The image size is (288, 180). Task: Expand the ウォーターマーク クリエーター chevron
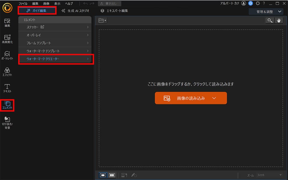point(88,59)
